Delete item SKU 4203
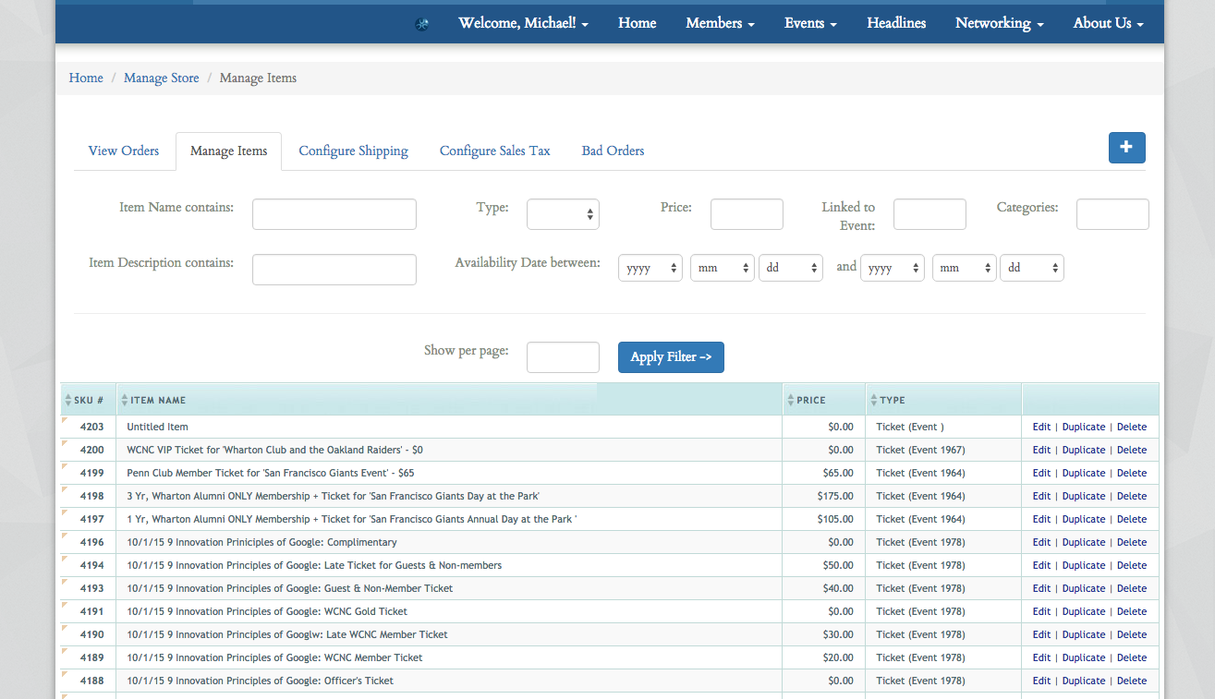1215x699 pixels. (1132, 427)
